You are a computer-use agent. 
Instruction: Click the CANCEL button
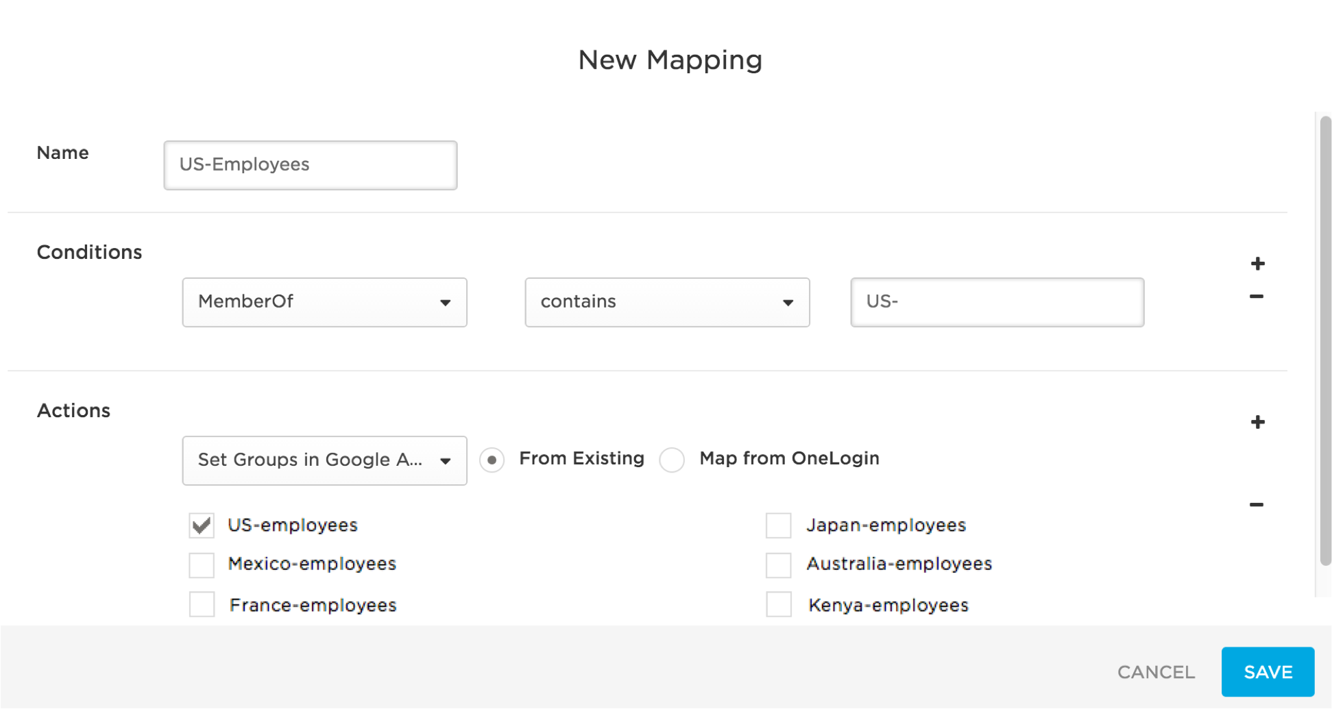coord(1155,672)
